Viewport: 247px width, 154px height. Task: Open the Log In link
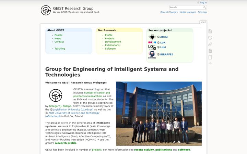[x=203, y=3]
